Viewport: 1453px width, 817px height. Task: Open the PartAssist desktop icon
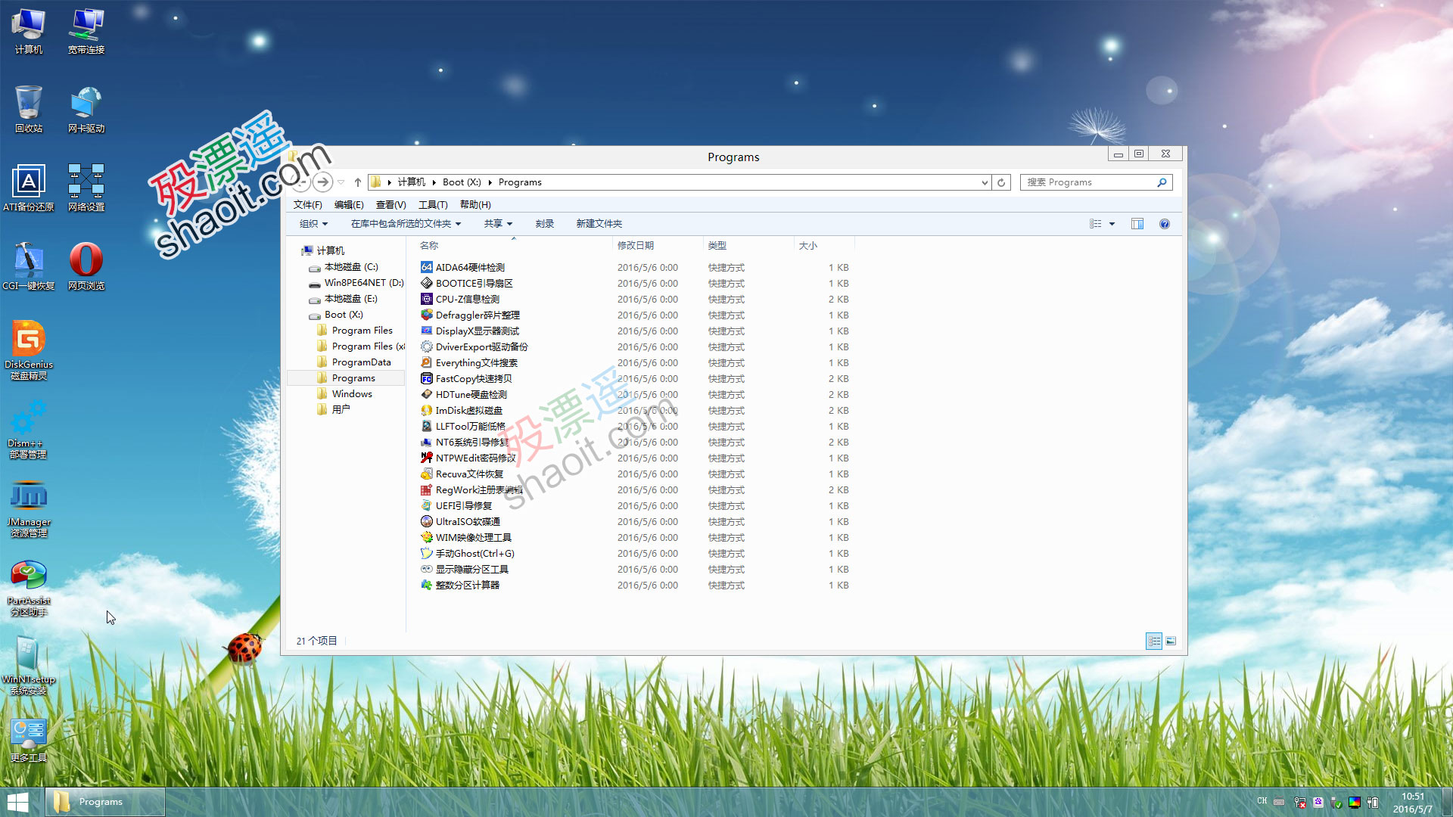[29, 588]
